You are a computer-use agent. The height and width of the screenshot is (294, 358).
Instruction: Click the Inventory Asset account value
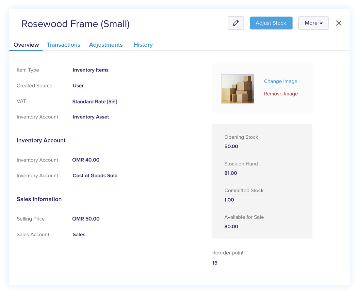[x=91, y=117]
